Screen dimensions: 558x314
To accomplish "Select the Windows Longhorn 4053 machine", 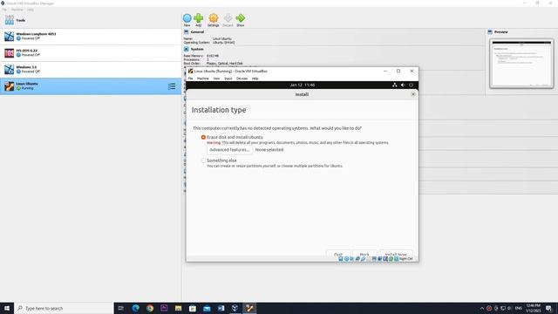I will tap(91, 37).
